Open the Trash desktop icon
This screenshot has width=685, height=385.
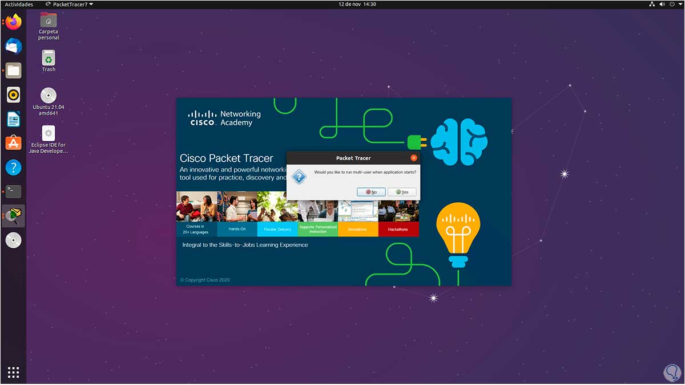pyautogui.click(x=49, y=61)
